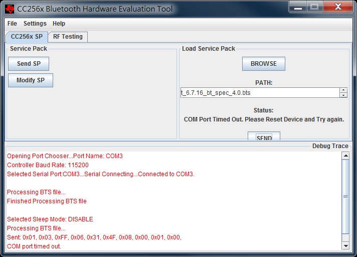The width and height of the screenshot is (357, 257).
Task: Click the Debug Trace scroll up arrow
Action: pyautogui.click(x=345, y=156)
